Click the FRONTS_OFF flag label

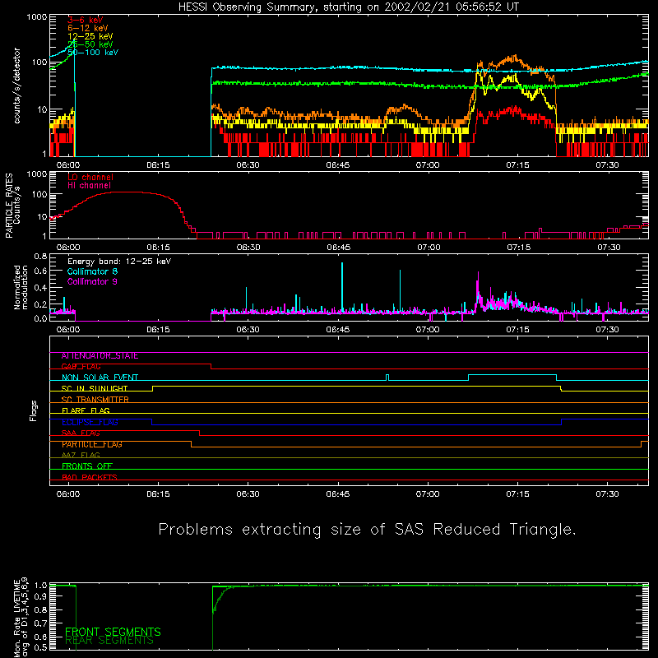87,466
